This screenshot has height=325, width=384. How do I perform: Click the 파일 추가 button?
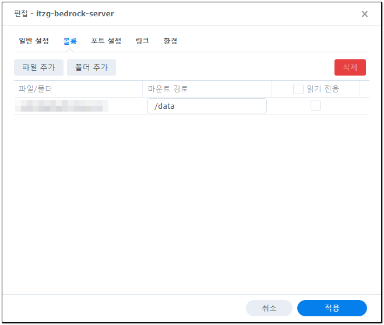coord(38,67)
